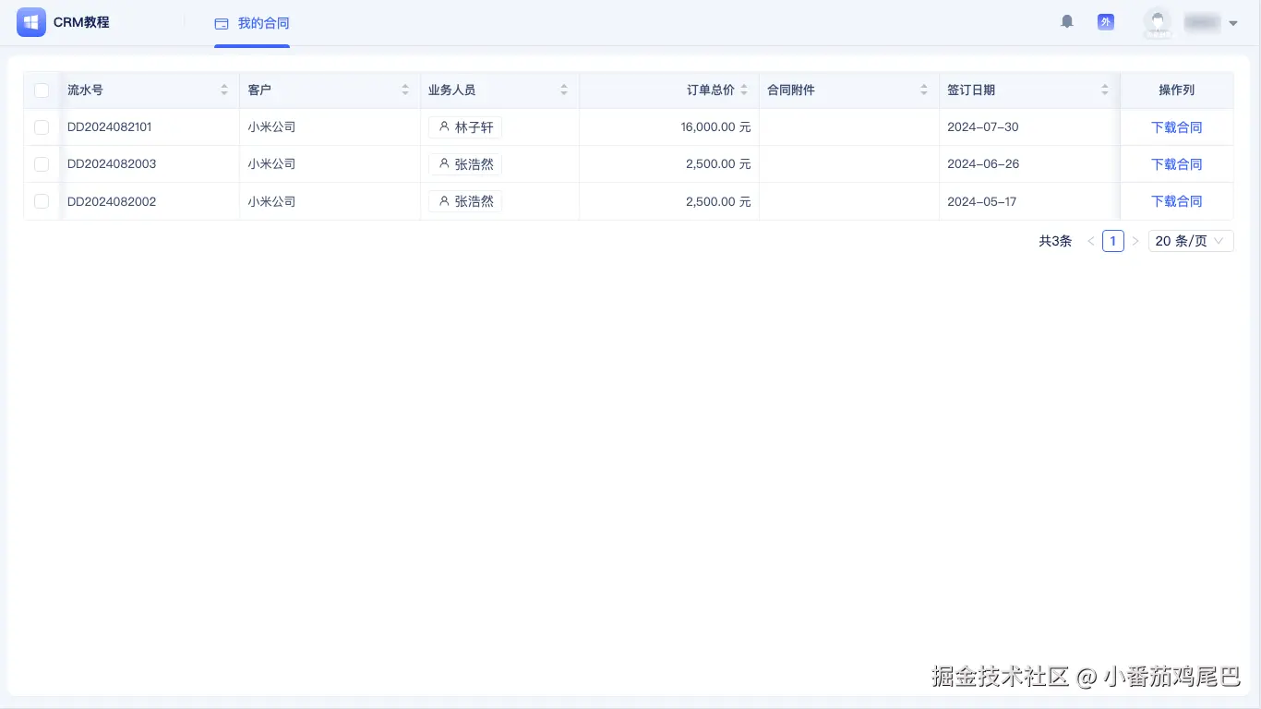
Task: Click 小米公司 in DD2024082101 row
Action: [x=271, y=127]
